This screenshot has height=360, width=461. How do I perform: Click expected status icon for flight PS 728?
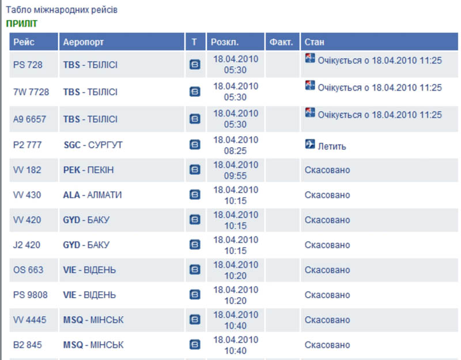[310, 58]
